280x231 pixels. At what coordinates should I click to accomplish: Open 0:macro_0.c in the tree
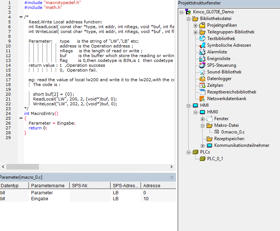[233, 132]
